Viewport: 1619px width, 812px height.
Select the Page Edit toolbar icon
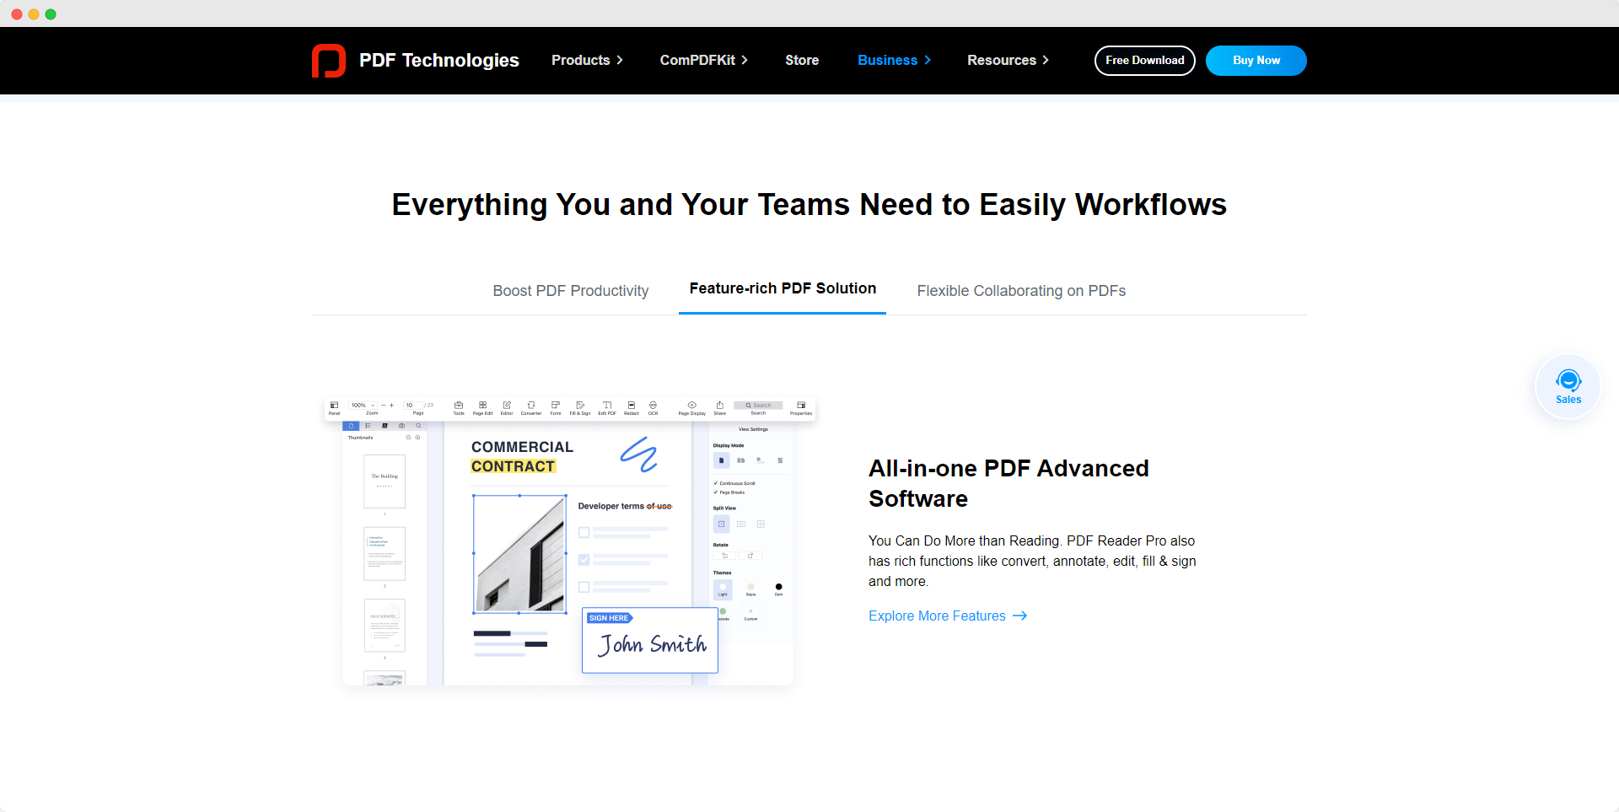click(x=482, y=406)
